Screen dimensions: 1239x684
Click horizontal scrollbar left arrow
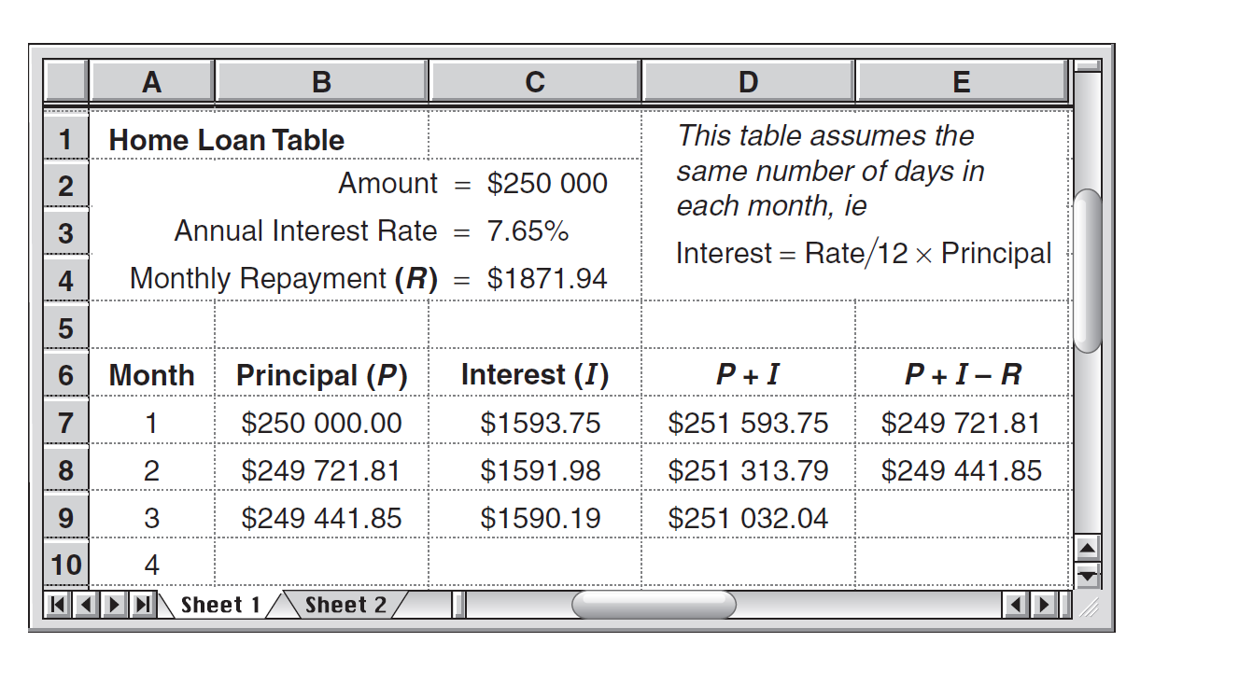[x=1017, y=606]
